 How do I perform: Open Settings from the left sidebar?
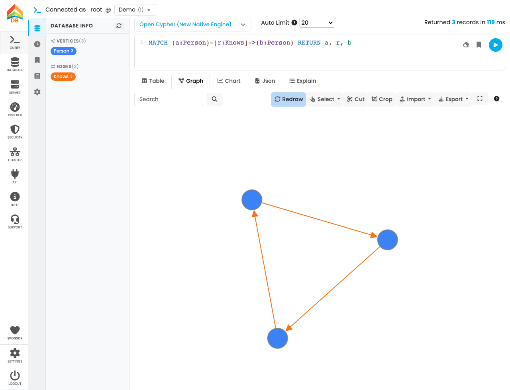pyautogui.click(x=15, y=355)
